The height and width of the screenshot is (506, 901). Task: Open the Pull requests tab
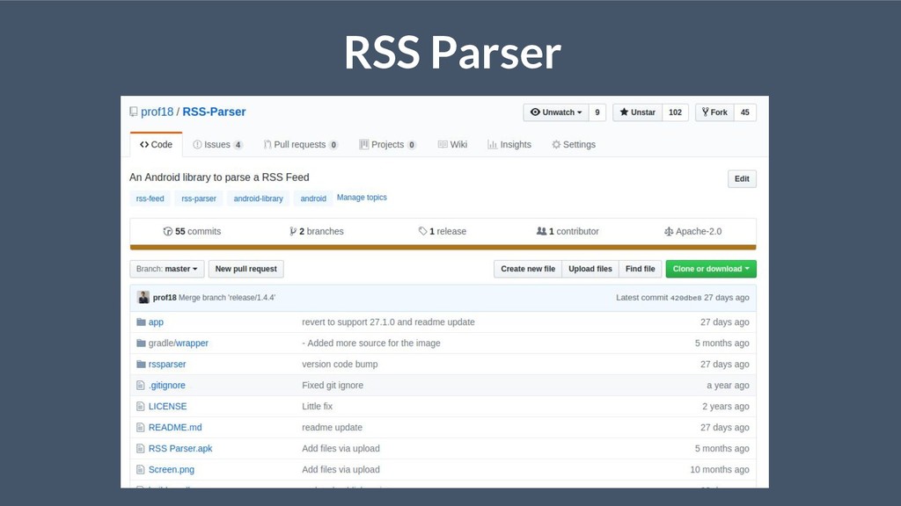(x=301, y=145)
